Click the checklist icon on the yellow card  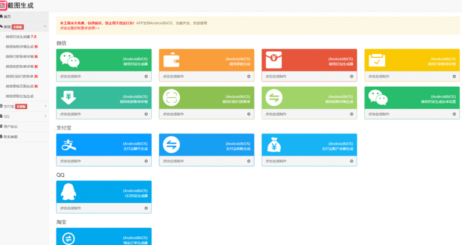(x=377, y=60)
